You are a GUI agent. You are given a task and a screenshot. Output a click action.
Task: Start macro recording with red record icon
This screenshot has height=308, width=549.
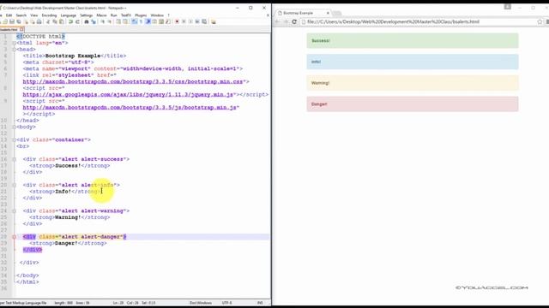(x=177, y=21)
